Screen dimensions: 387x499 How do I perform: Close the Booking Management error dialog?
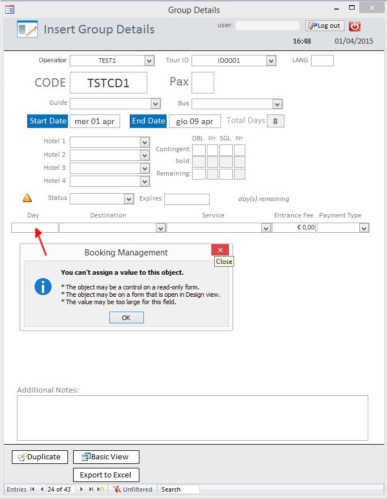click(220, 250)
